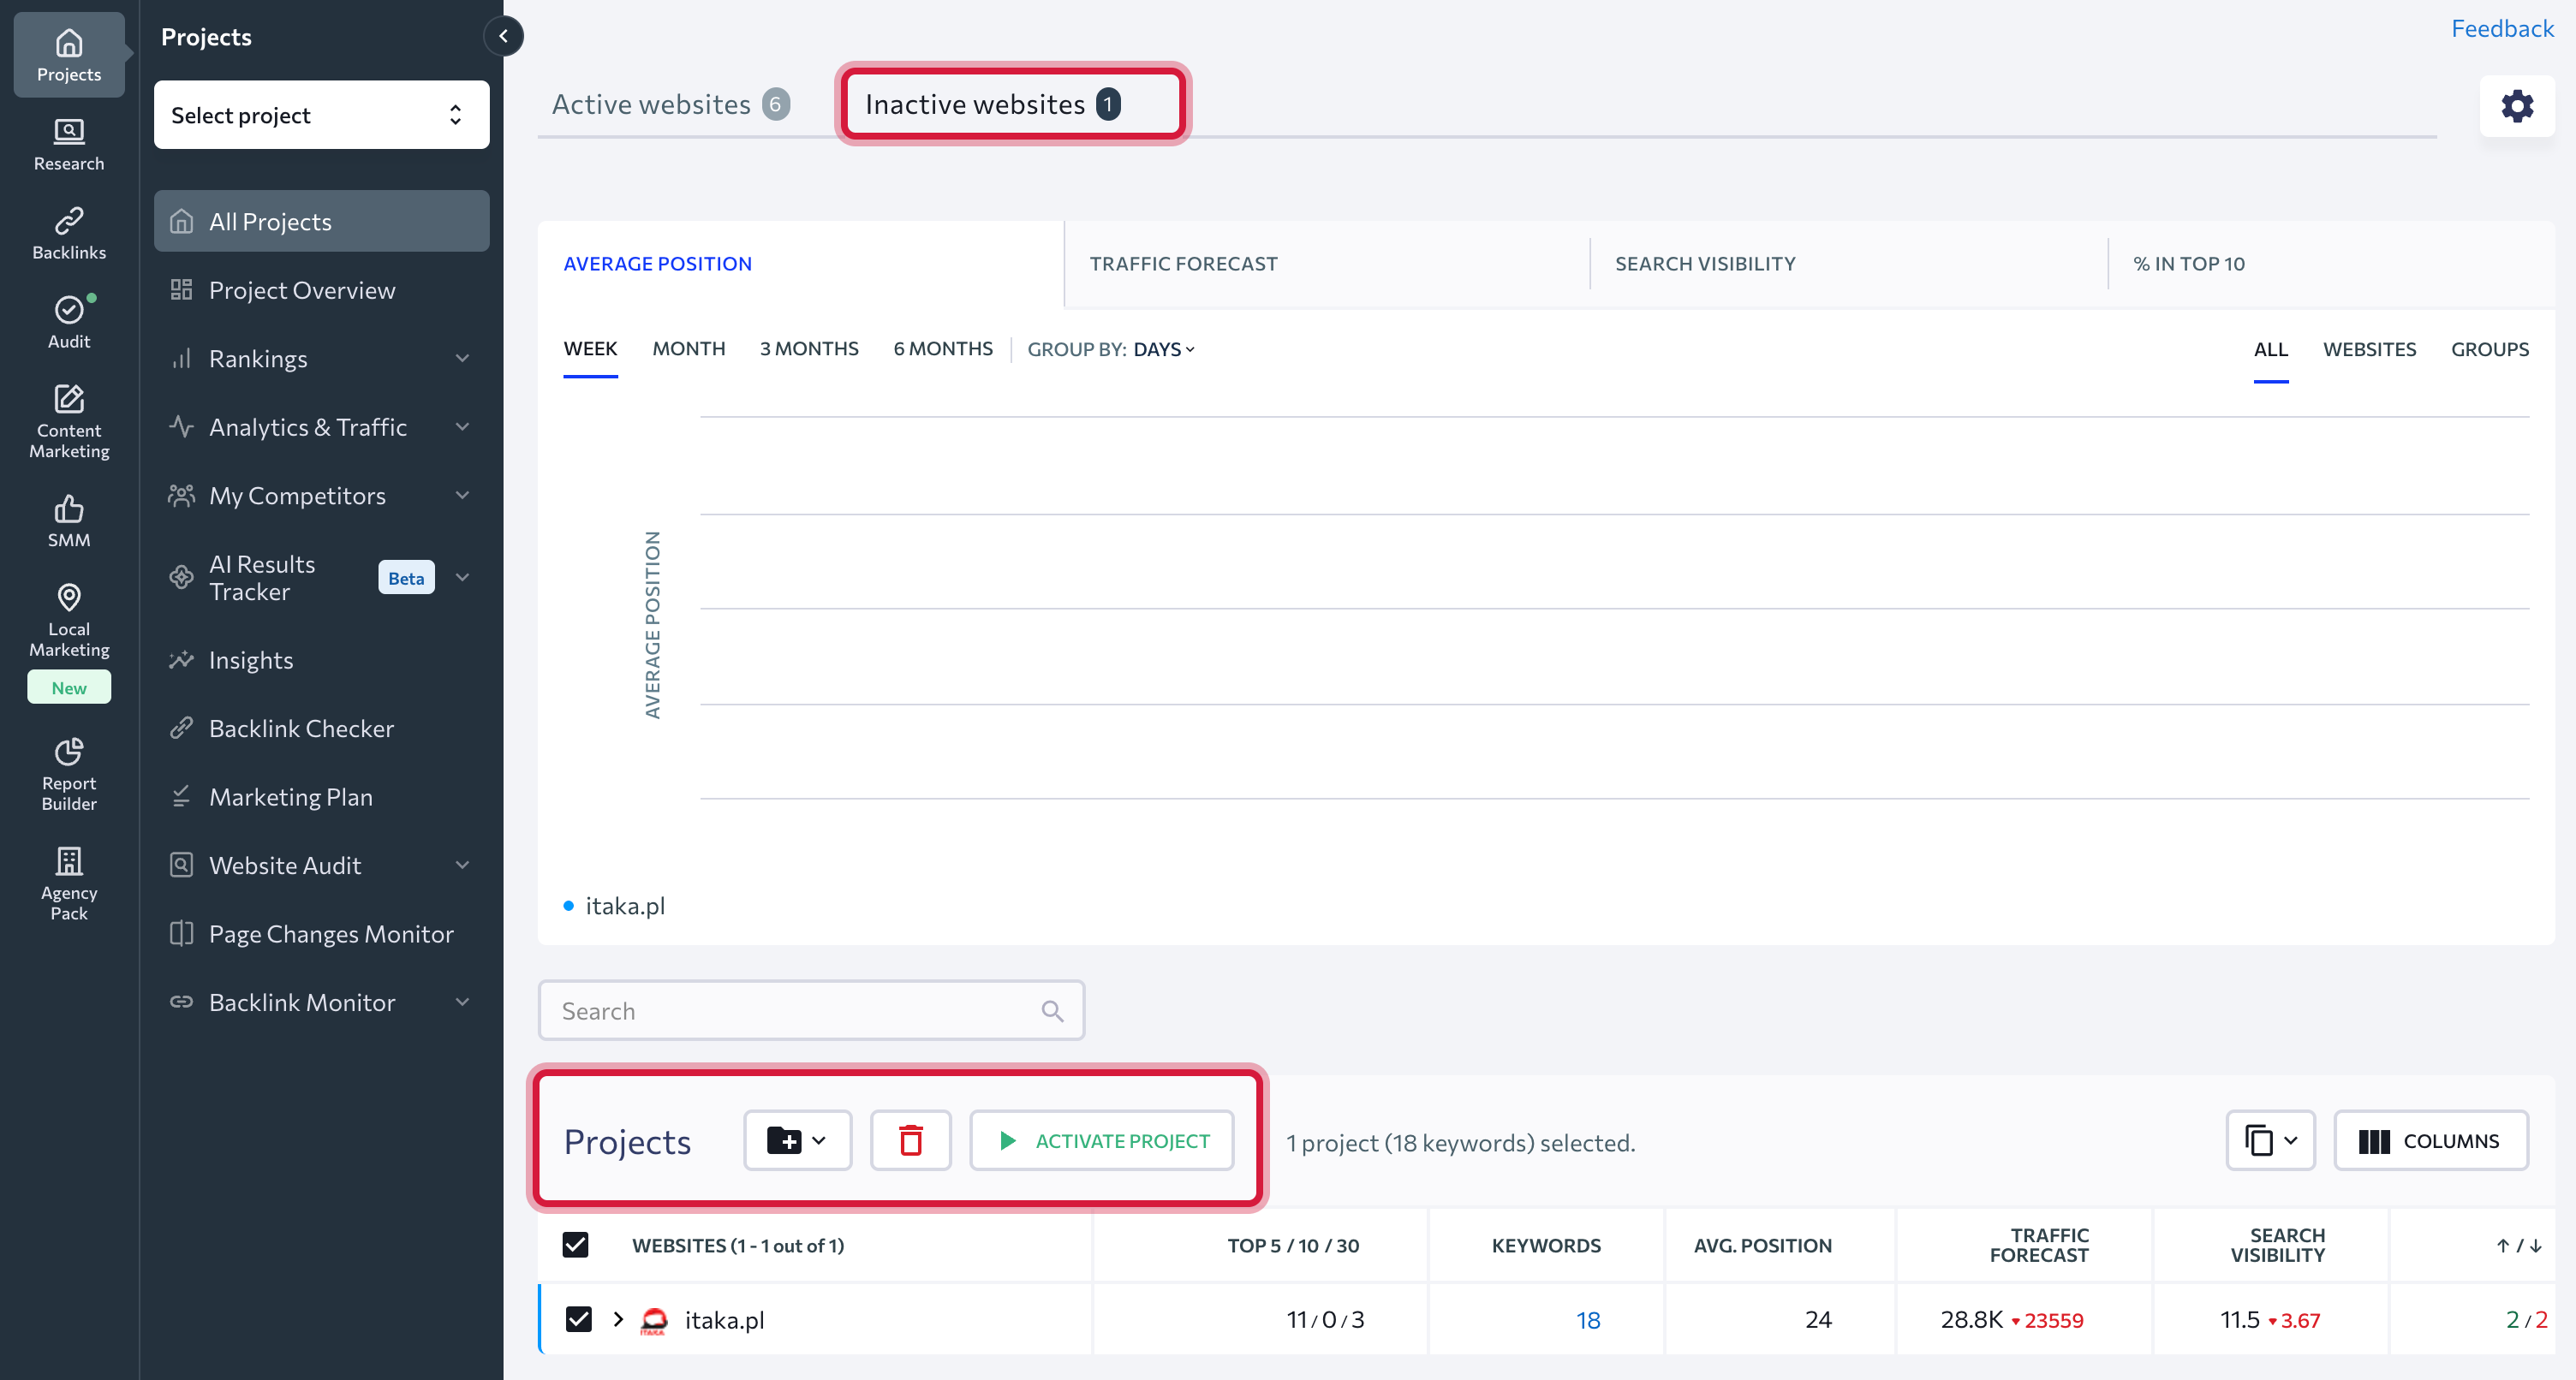The height and width of the screenshot is (1380, 2576).
Task: Collapse the Projects side panel arrow
Action: point(503,36)
